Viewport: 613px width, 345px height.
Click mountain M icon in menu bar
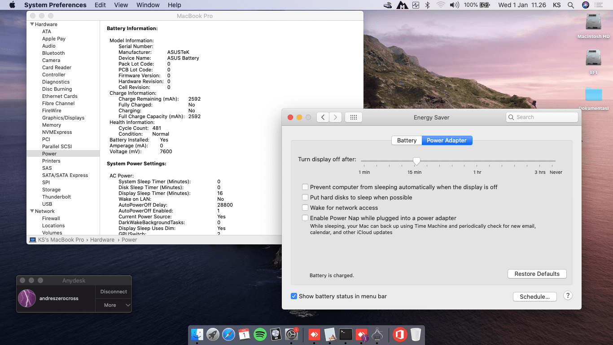pyautogui.click(x=402, y=5)
